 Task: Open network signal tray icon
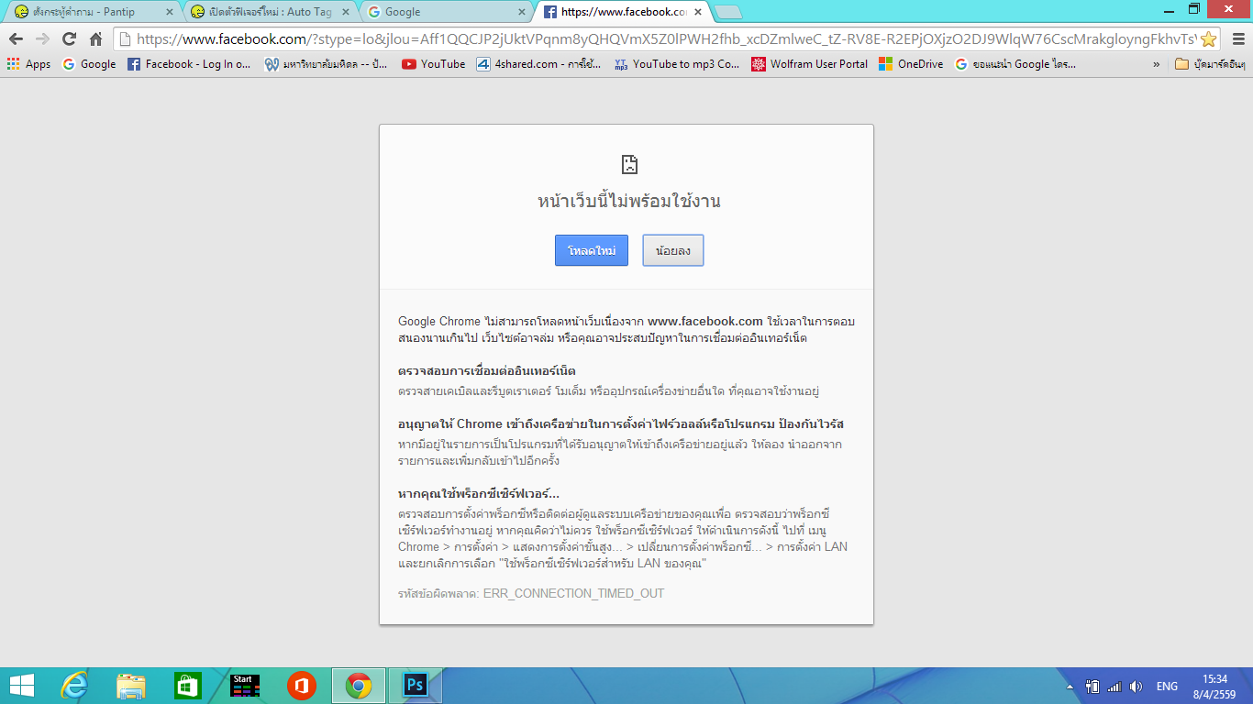(x=1114, y=686)
